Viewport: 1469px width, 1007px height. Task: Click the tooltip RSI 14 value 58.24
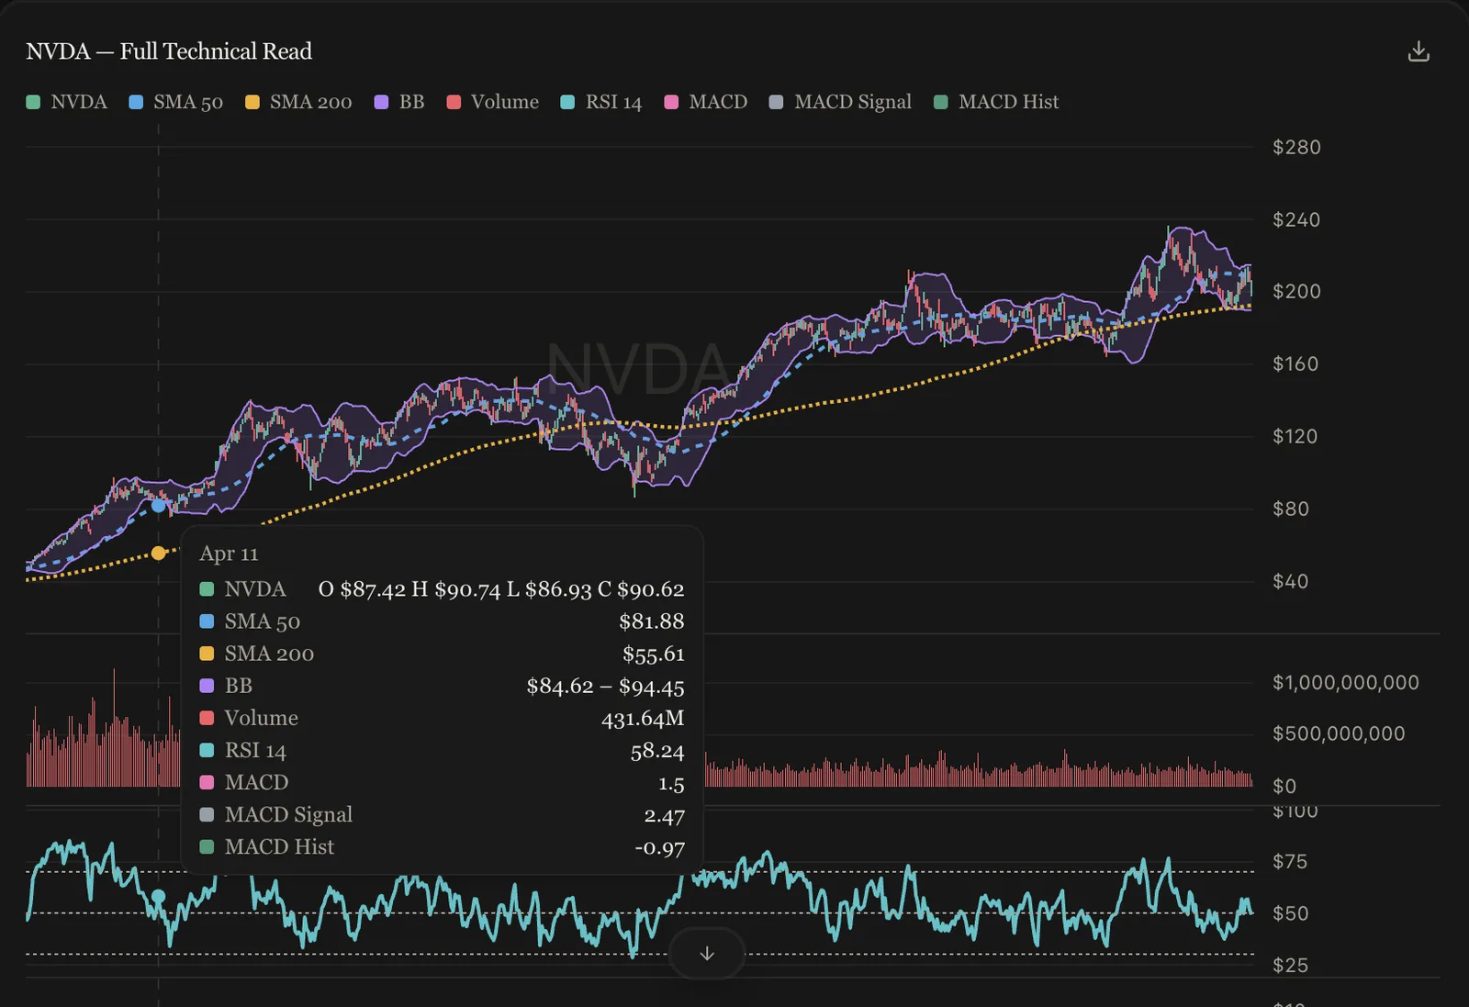click(x=657, y=751)
